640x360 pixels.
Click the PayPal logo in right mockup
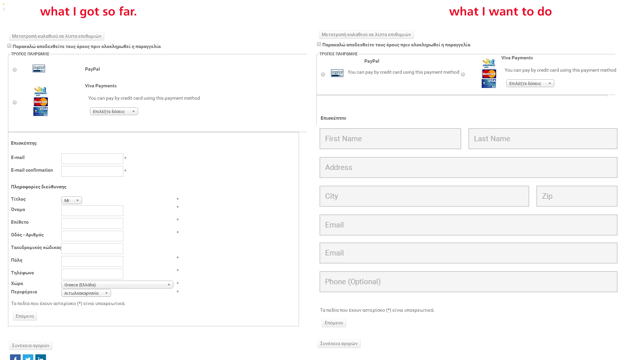tap(337, 73)
